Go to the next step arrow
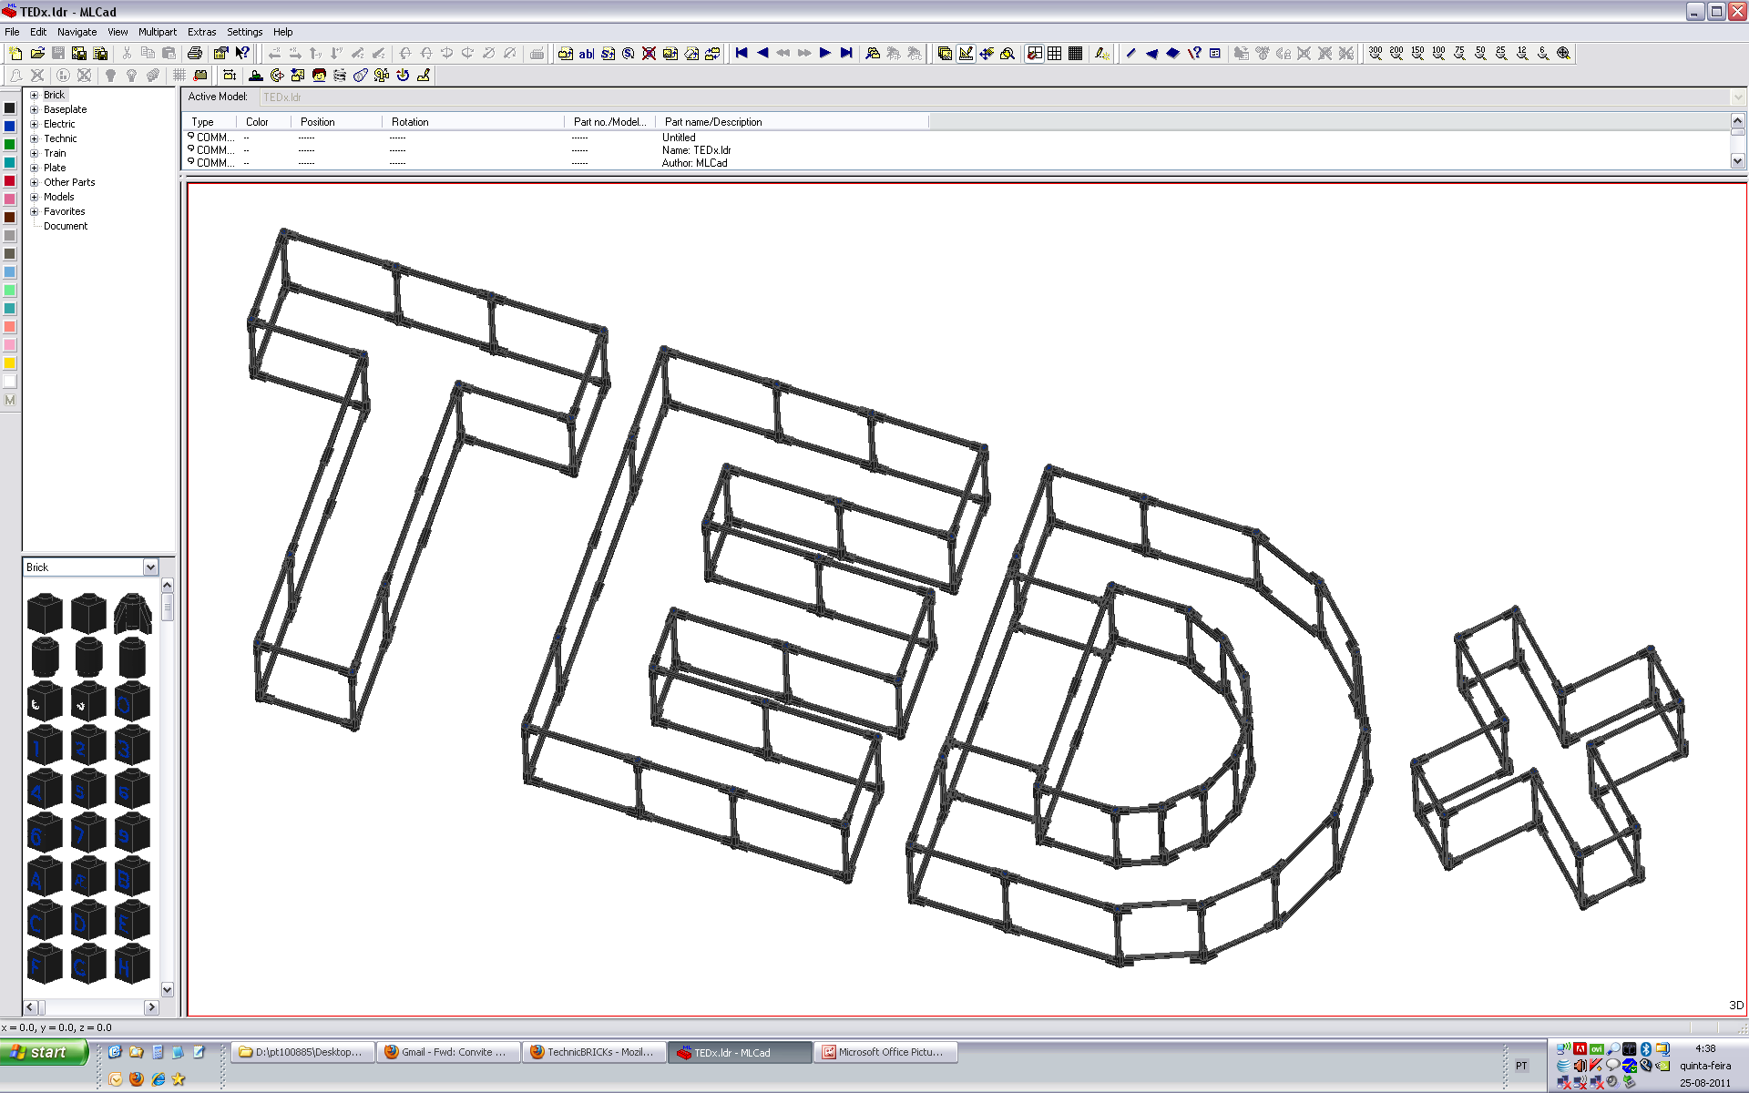This screenshot has height=1093, width=1749. pyautogui.click(x=825, y=54)
